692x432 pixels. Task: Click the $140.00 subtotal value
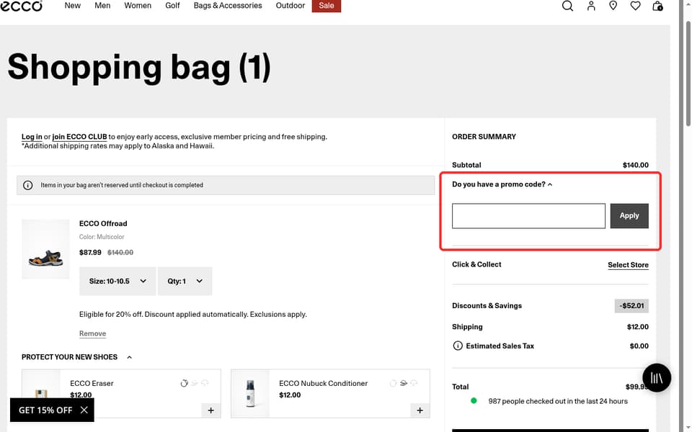tap(636, 165)
